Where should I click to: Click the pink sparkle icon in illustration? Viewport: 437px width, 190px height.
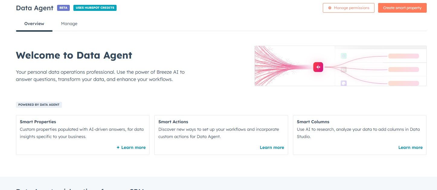click(318, 67)
